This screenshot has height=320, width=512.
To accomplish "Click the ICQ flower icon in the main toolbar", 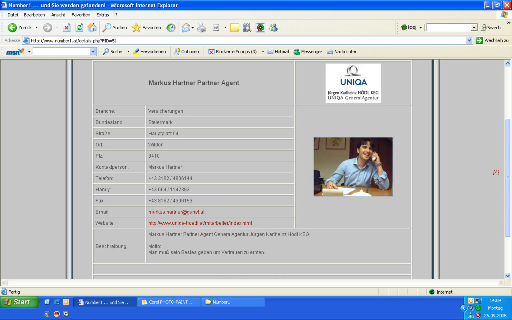I will pos(260,28).
